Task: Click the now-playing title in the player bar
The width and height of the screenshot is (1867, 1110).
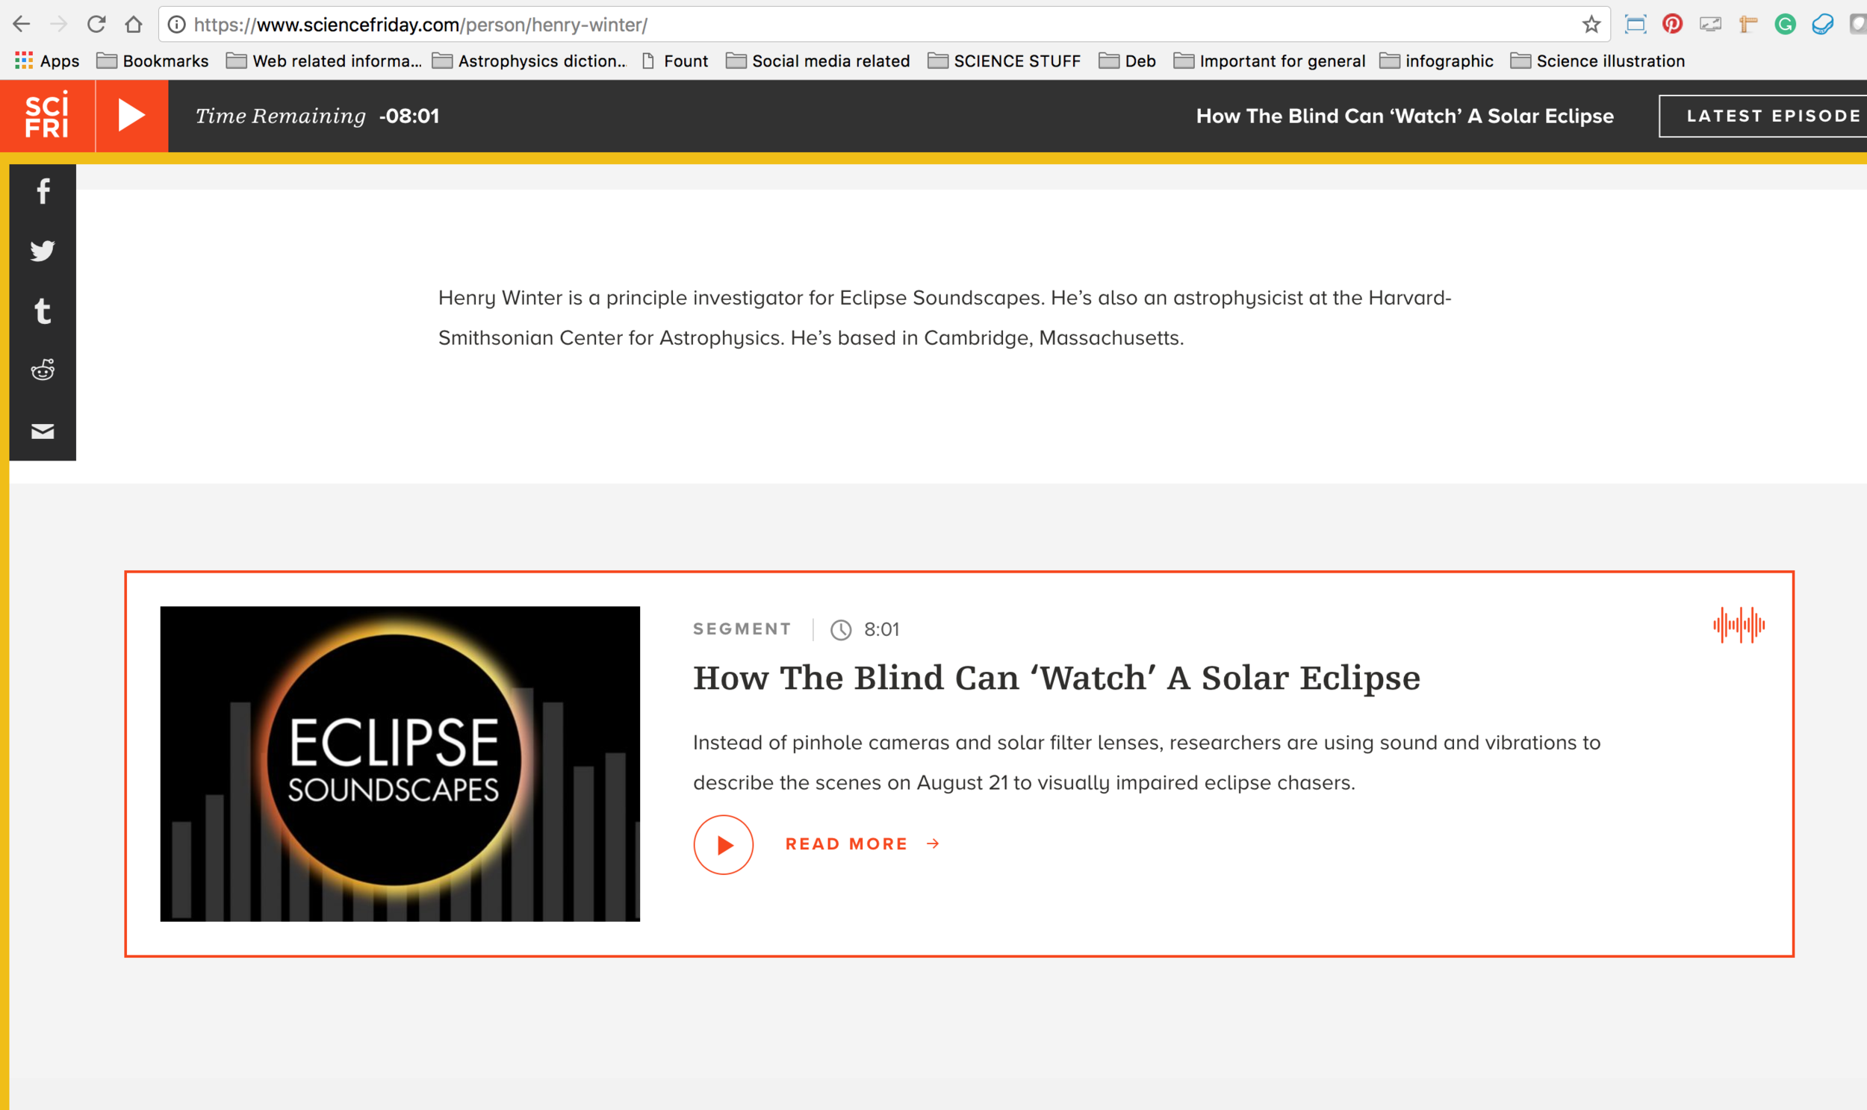Action: pyautogui.click(x=1405, y=116)
